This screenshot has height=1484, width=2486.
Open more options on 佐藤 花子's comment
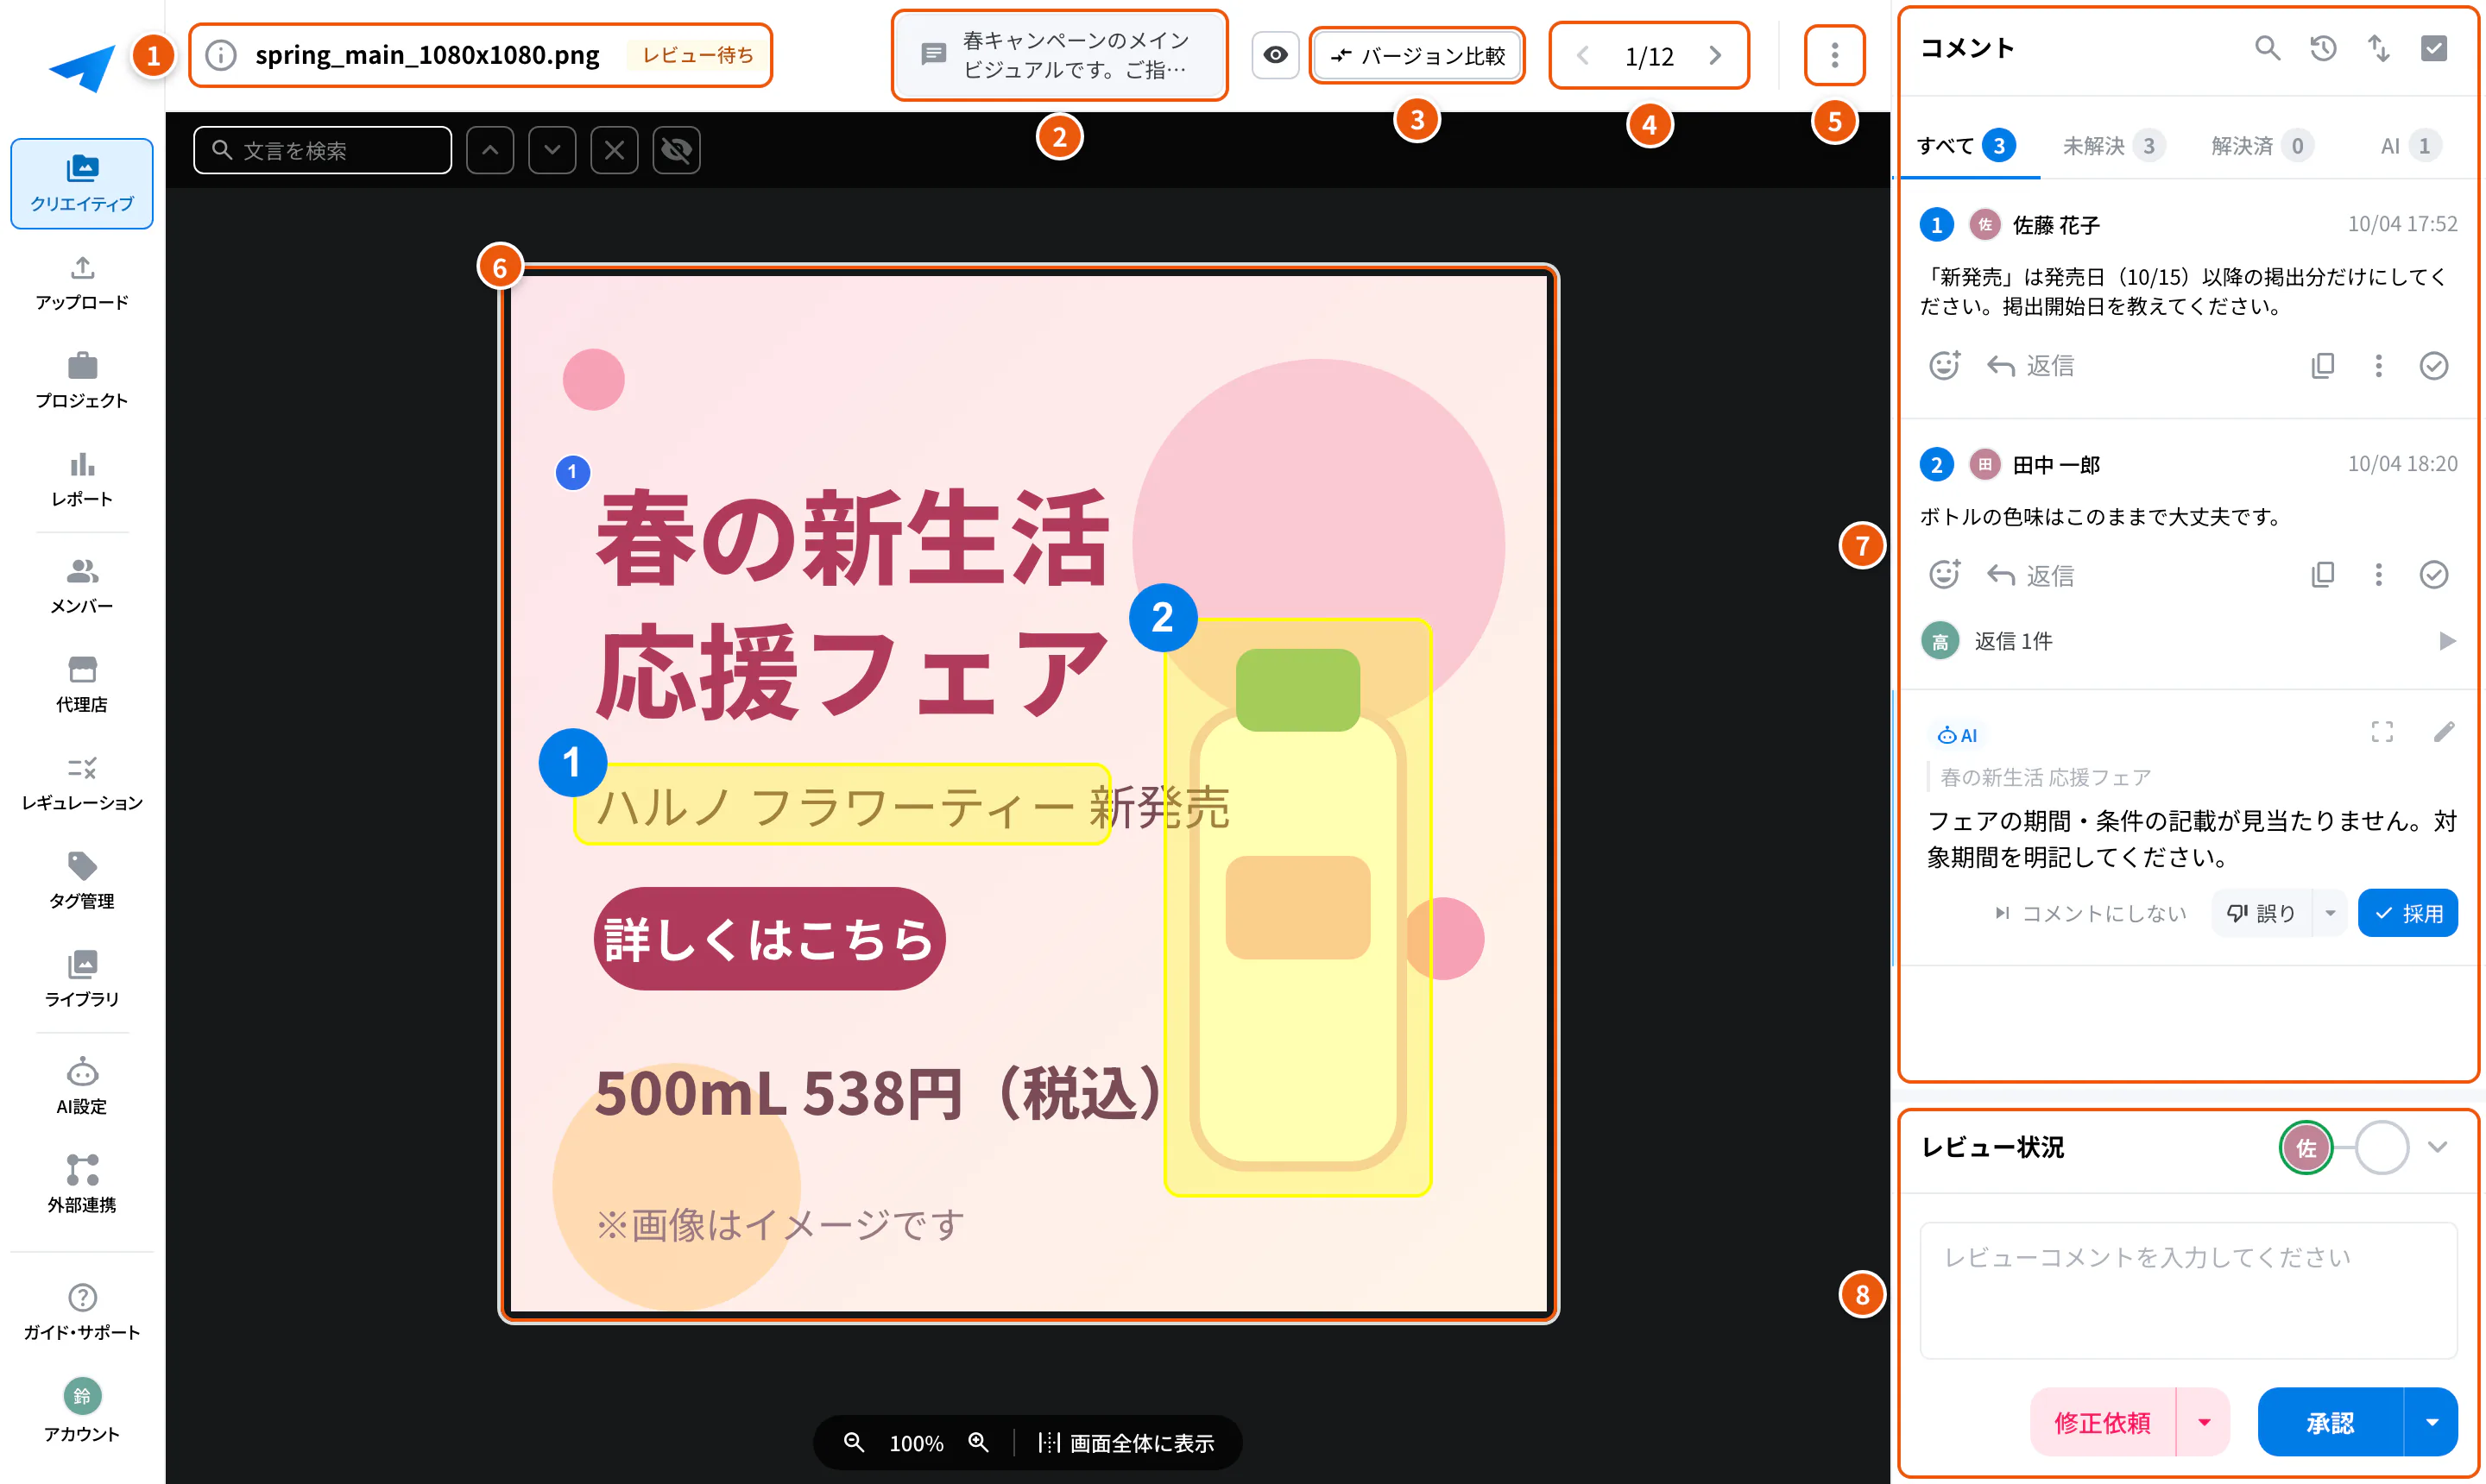(x=2378, y=366)
